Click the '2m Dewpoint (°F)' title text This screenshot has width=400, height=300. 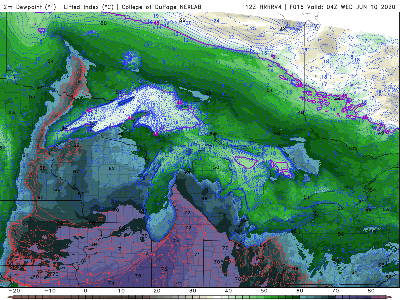(x=30, y=7)
